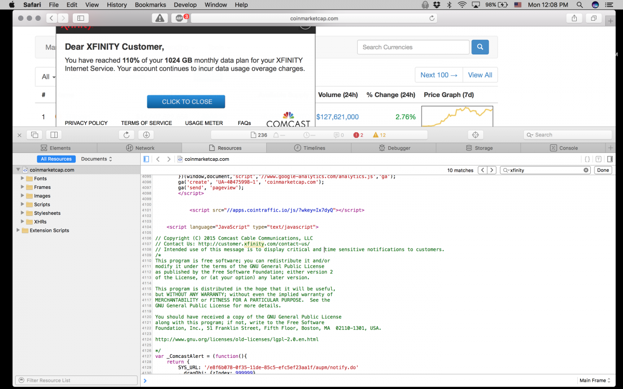Toggle the details sidebar icon

coord(610,159)
